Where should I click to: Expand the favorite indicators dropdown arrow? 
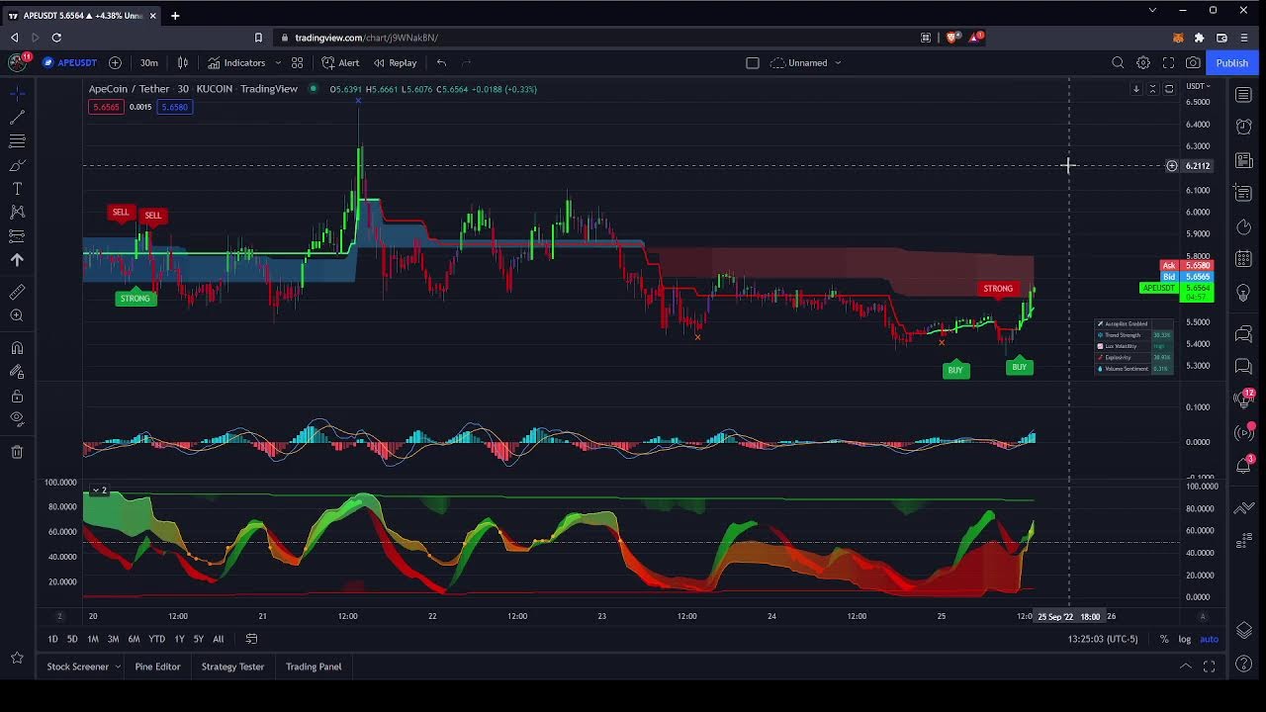[x=278, y=62]
